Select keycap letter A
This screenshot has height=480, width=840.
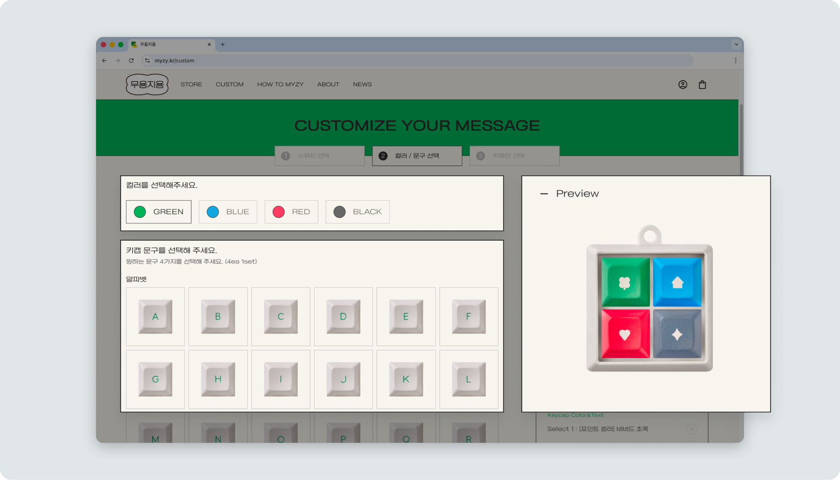[155, 317]
